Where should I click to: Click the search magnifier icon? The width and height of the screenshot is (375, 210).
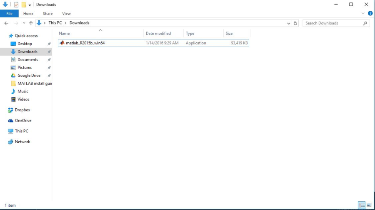click(x=365, y=23)
